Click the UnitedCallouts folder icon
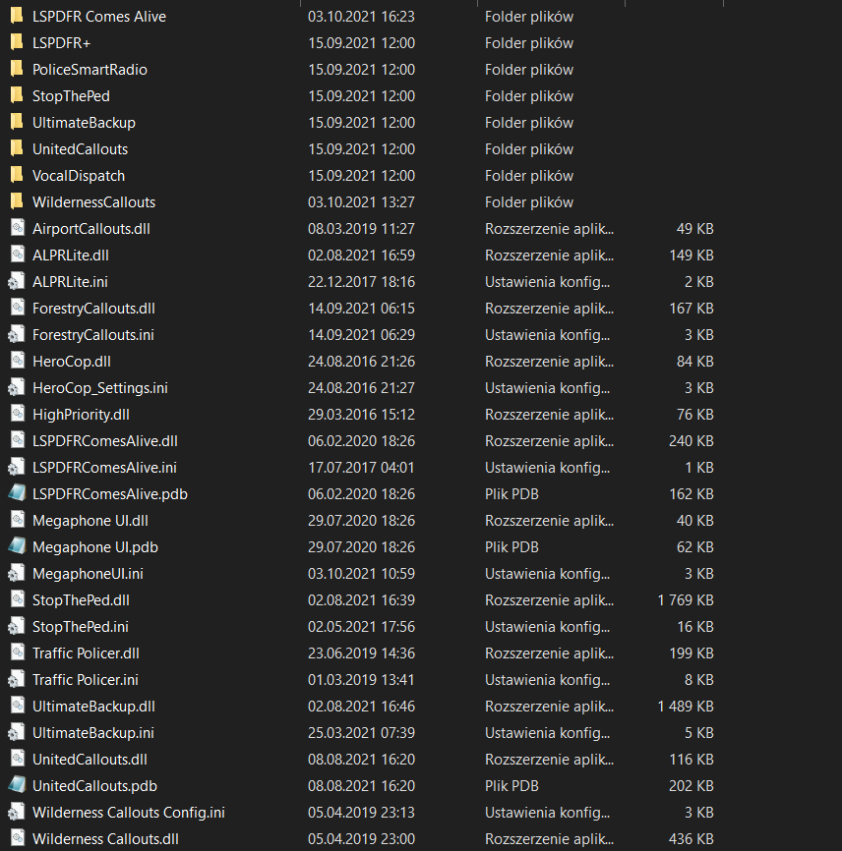Viewport: 842px width, 851px height. coord(17,148)
